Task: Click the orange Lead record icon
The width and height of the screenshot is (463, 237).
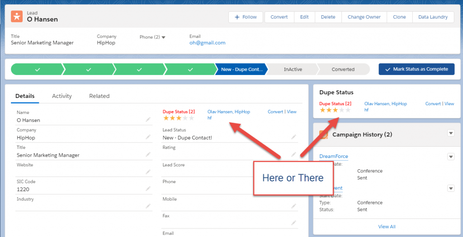Action: pos(17,17)
